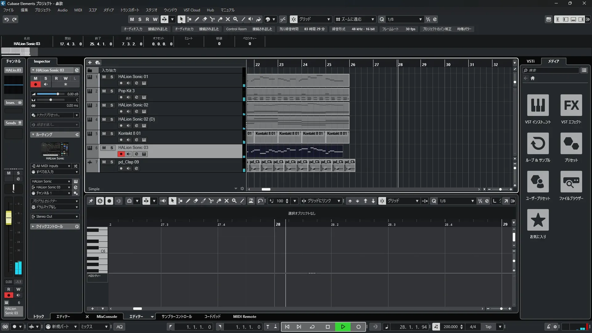592x333 pixels.
Task: Open the quantize preset 1/8 dropdown
Action: tap(420, 19)
